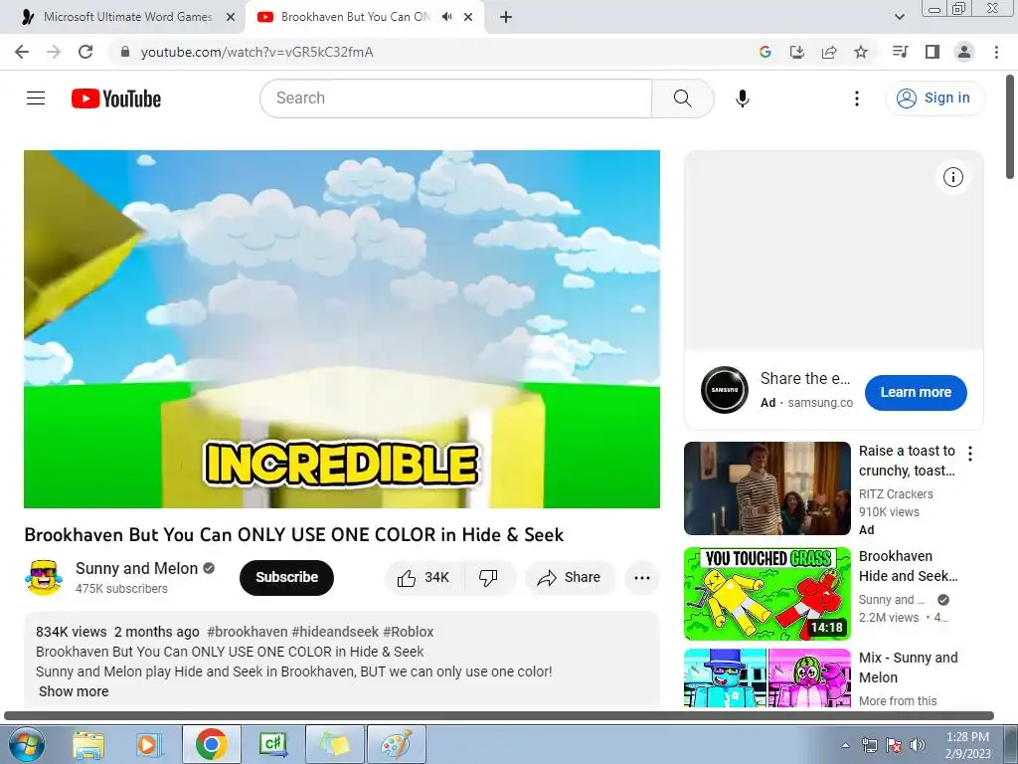This screenshot has height=764, width=1018.
Task: Click the horizontal page scrollbar
Action: point(499,715)
